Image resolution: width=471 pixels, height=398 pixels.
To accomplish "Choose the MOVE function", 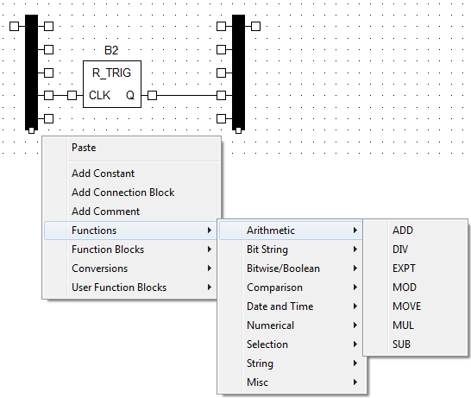I will coord(415,306).
